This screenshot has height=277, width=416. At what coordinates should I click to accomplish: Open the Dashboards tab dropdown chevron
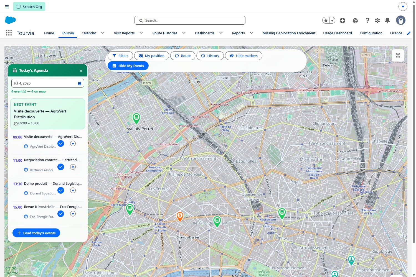point(221,33)
